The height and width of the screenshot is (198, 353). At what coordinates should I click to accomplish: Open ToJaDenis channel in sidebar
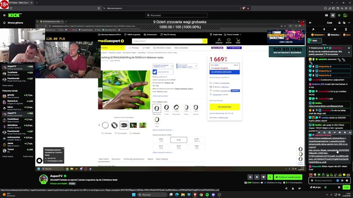18,73
